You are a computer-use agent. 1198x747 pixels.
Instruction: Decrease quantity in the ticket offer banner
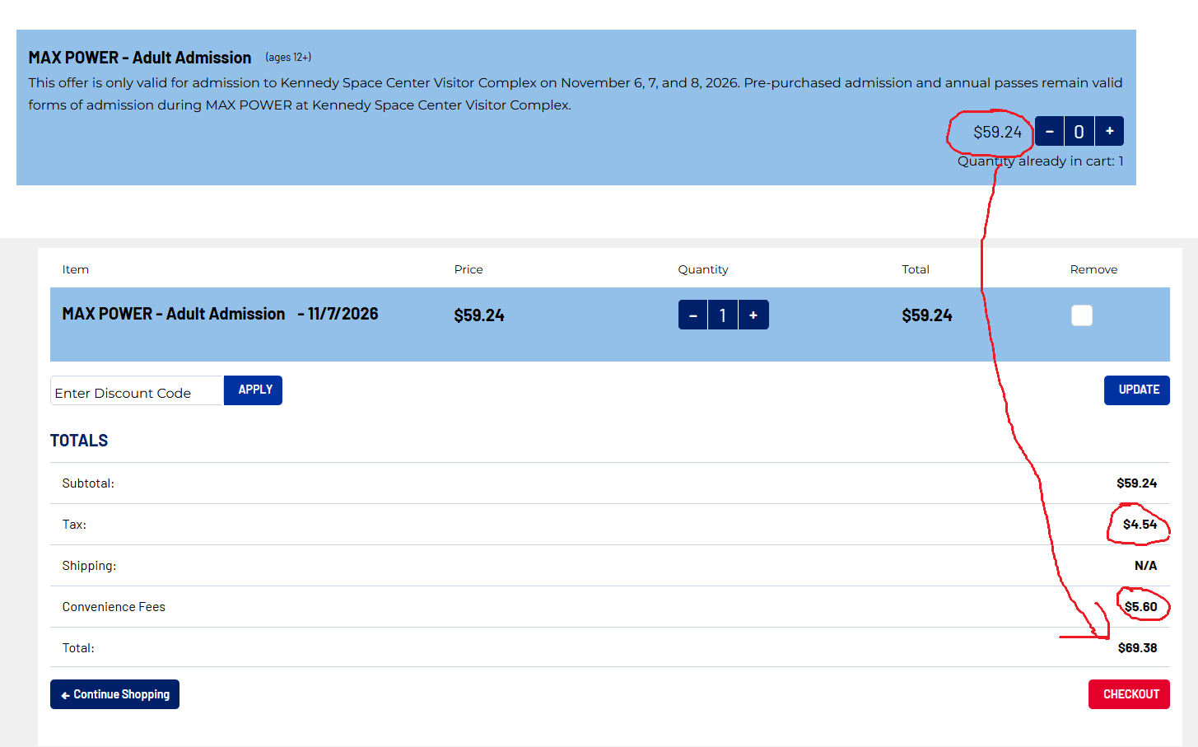pos(1049,131)
